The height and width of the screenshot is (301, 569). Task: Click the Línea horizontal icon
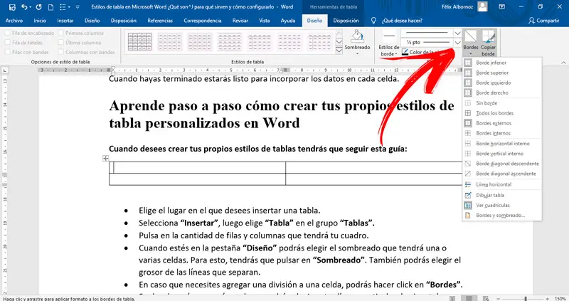pos(468,184)
